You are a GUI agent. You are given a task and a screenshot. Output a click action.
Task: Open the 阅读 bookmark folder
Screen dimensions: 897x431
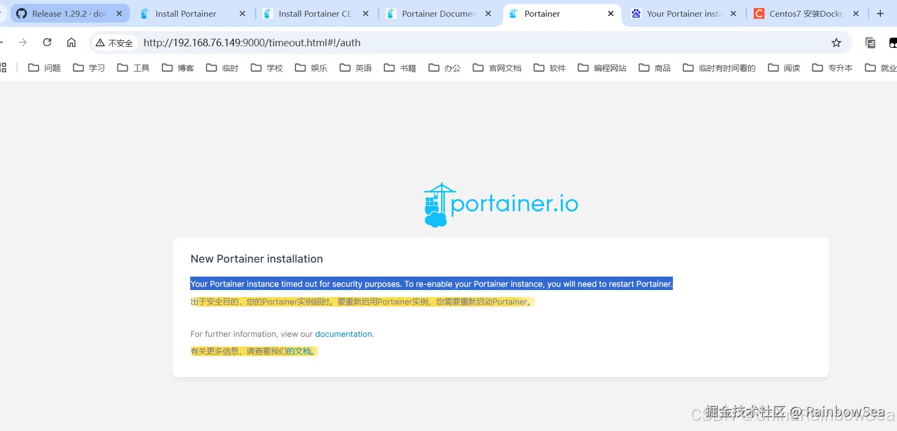784,68
